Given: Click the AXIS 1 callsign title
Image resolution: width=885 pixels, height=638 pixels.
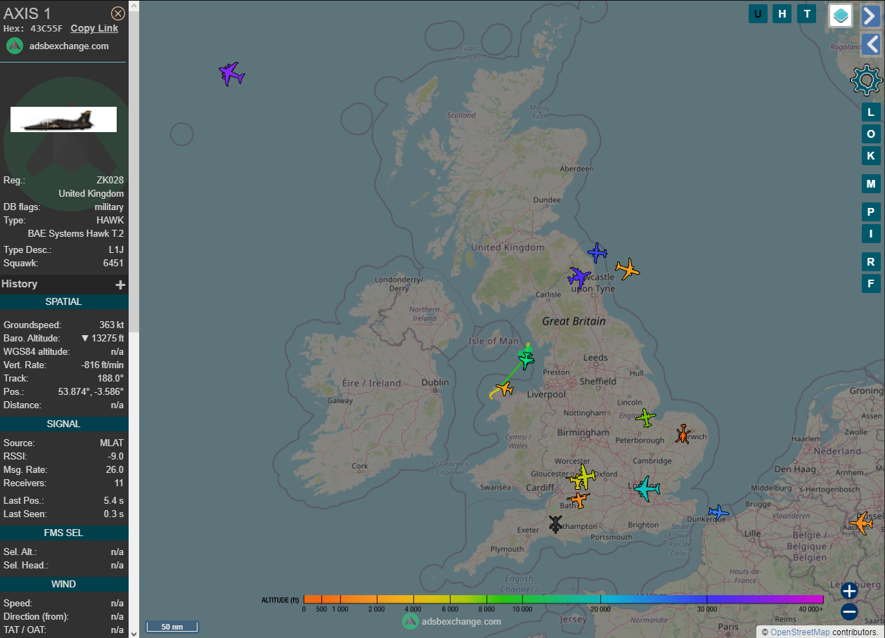Looking at the screenshot, I should (x=27, y=13).
